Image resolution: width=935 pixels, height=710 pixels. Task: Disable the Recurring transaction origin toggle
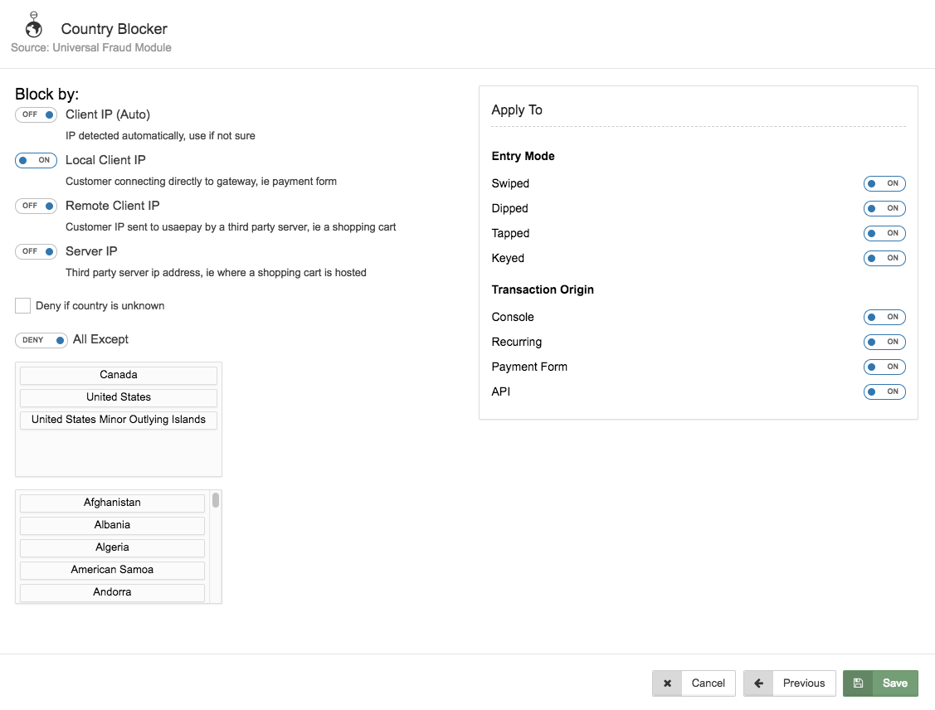pyautogui.click(x=884, y=342)
